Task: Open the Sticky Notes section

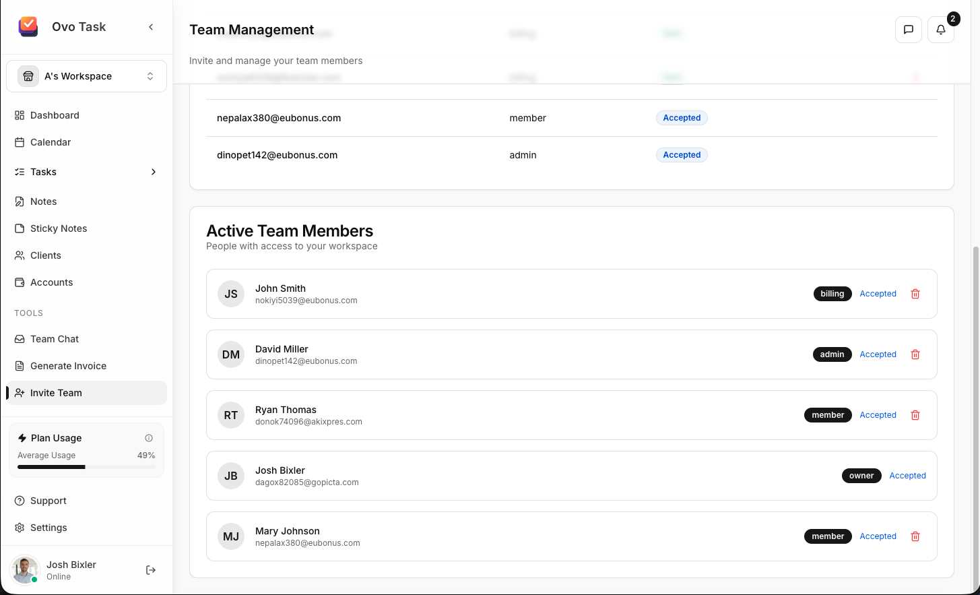Action: point(59,228)
